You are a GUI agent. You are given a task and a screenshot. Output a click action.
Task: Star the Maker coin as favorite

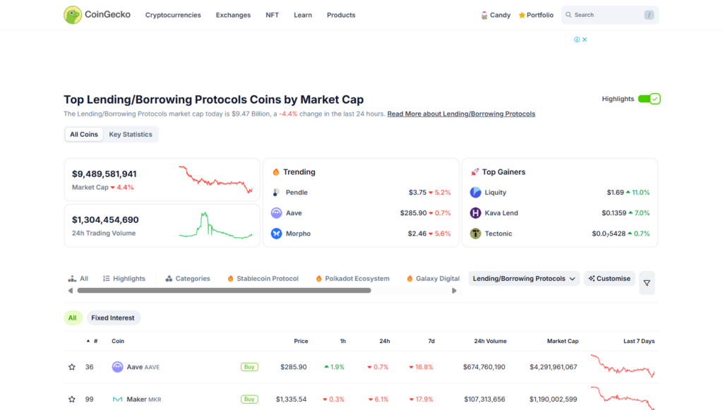click(72, 399)
